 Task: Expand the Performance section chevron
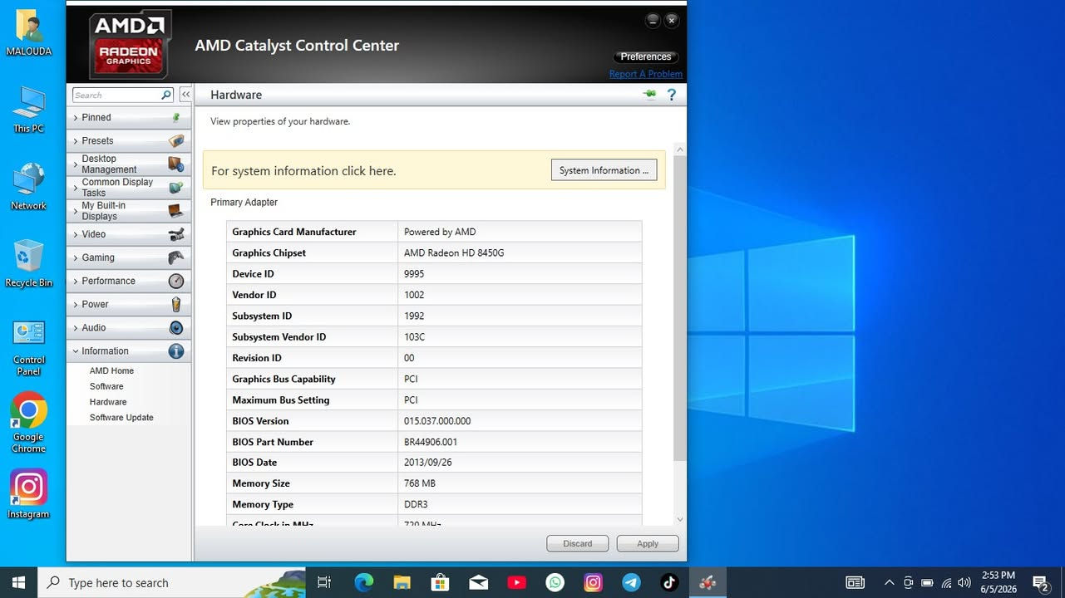pos(76,281)
